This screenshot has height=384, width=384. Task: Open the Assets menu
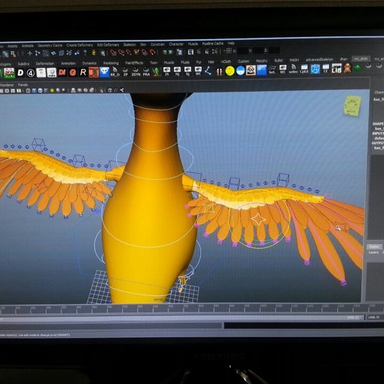pyautogui.click(x=13, y=46)
